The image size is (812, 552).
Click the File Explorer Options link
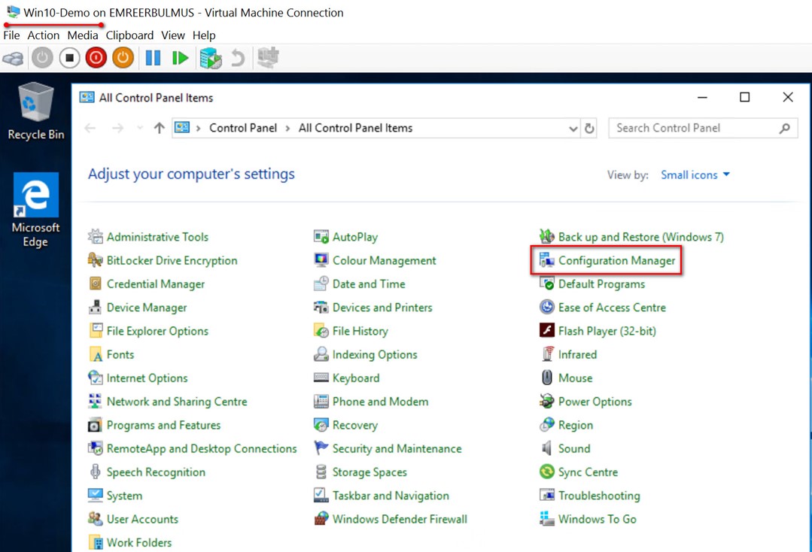[157, 331]
